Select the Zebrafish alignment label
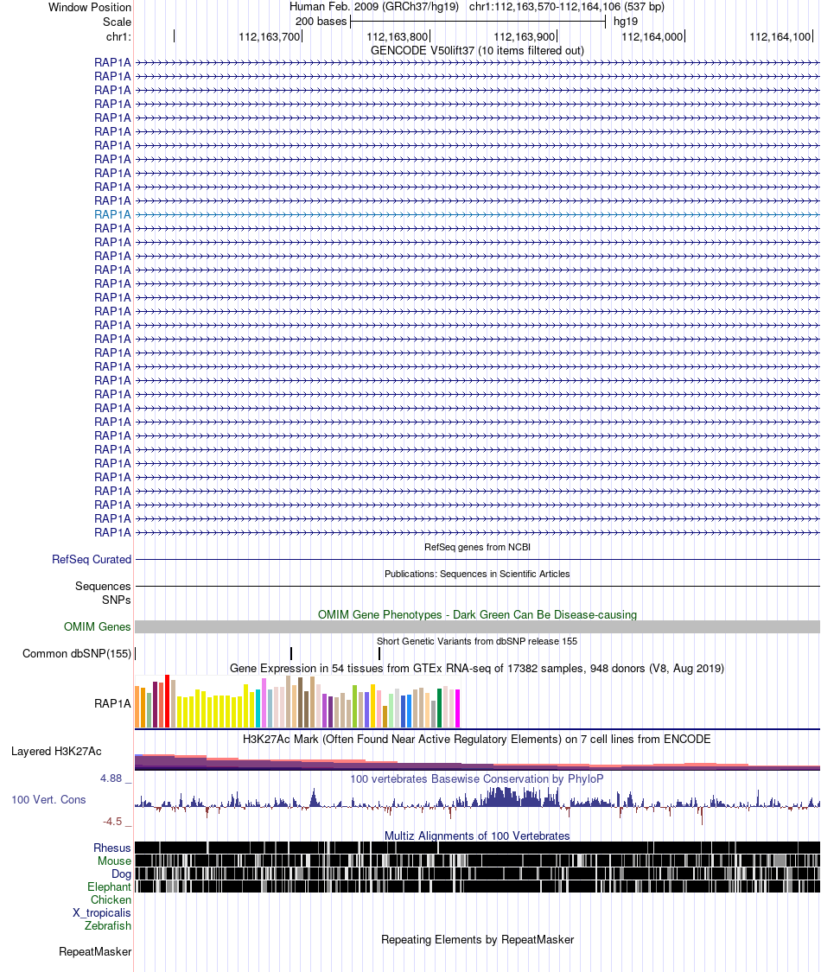Image resolution: width=821 pixels, height=972 pixels. 108,925
